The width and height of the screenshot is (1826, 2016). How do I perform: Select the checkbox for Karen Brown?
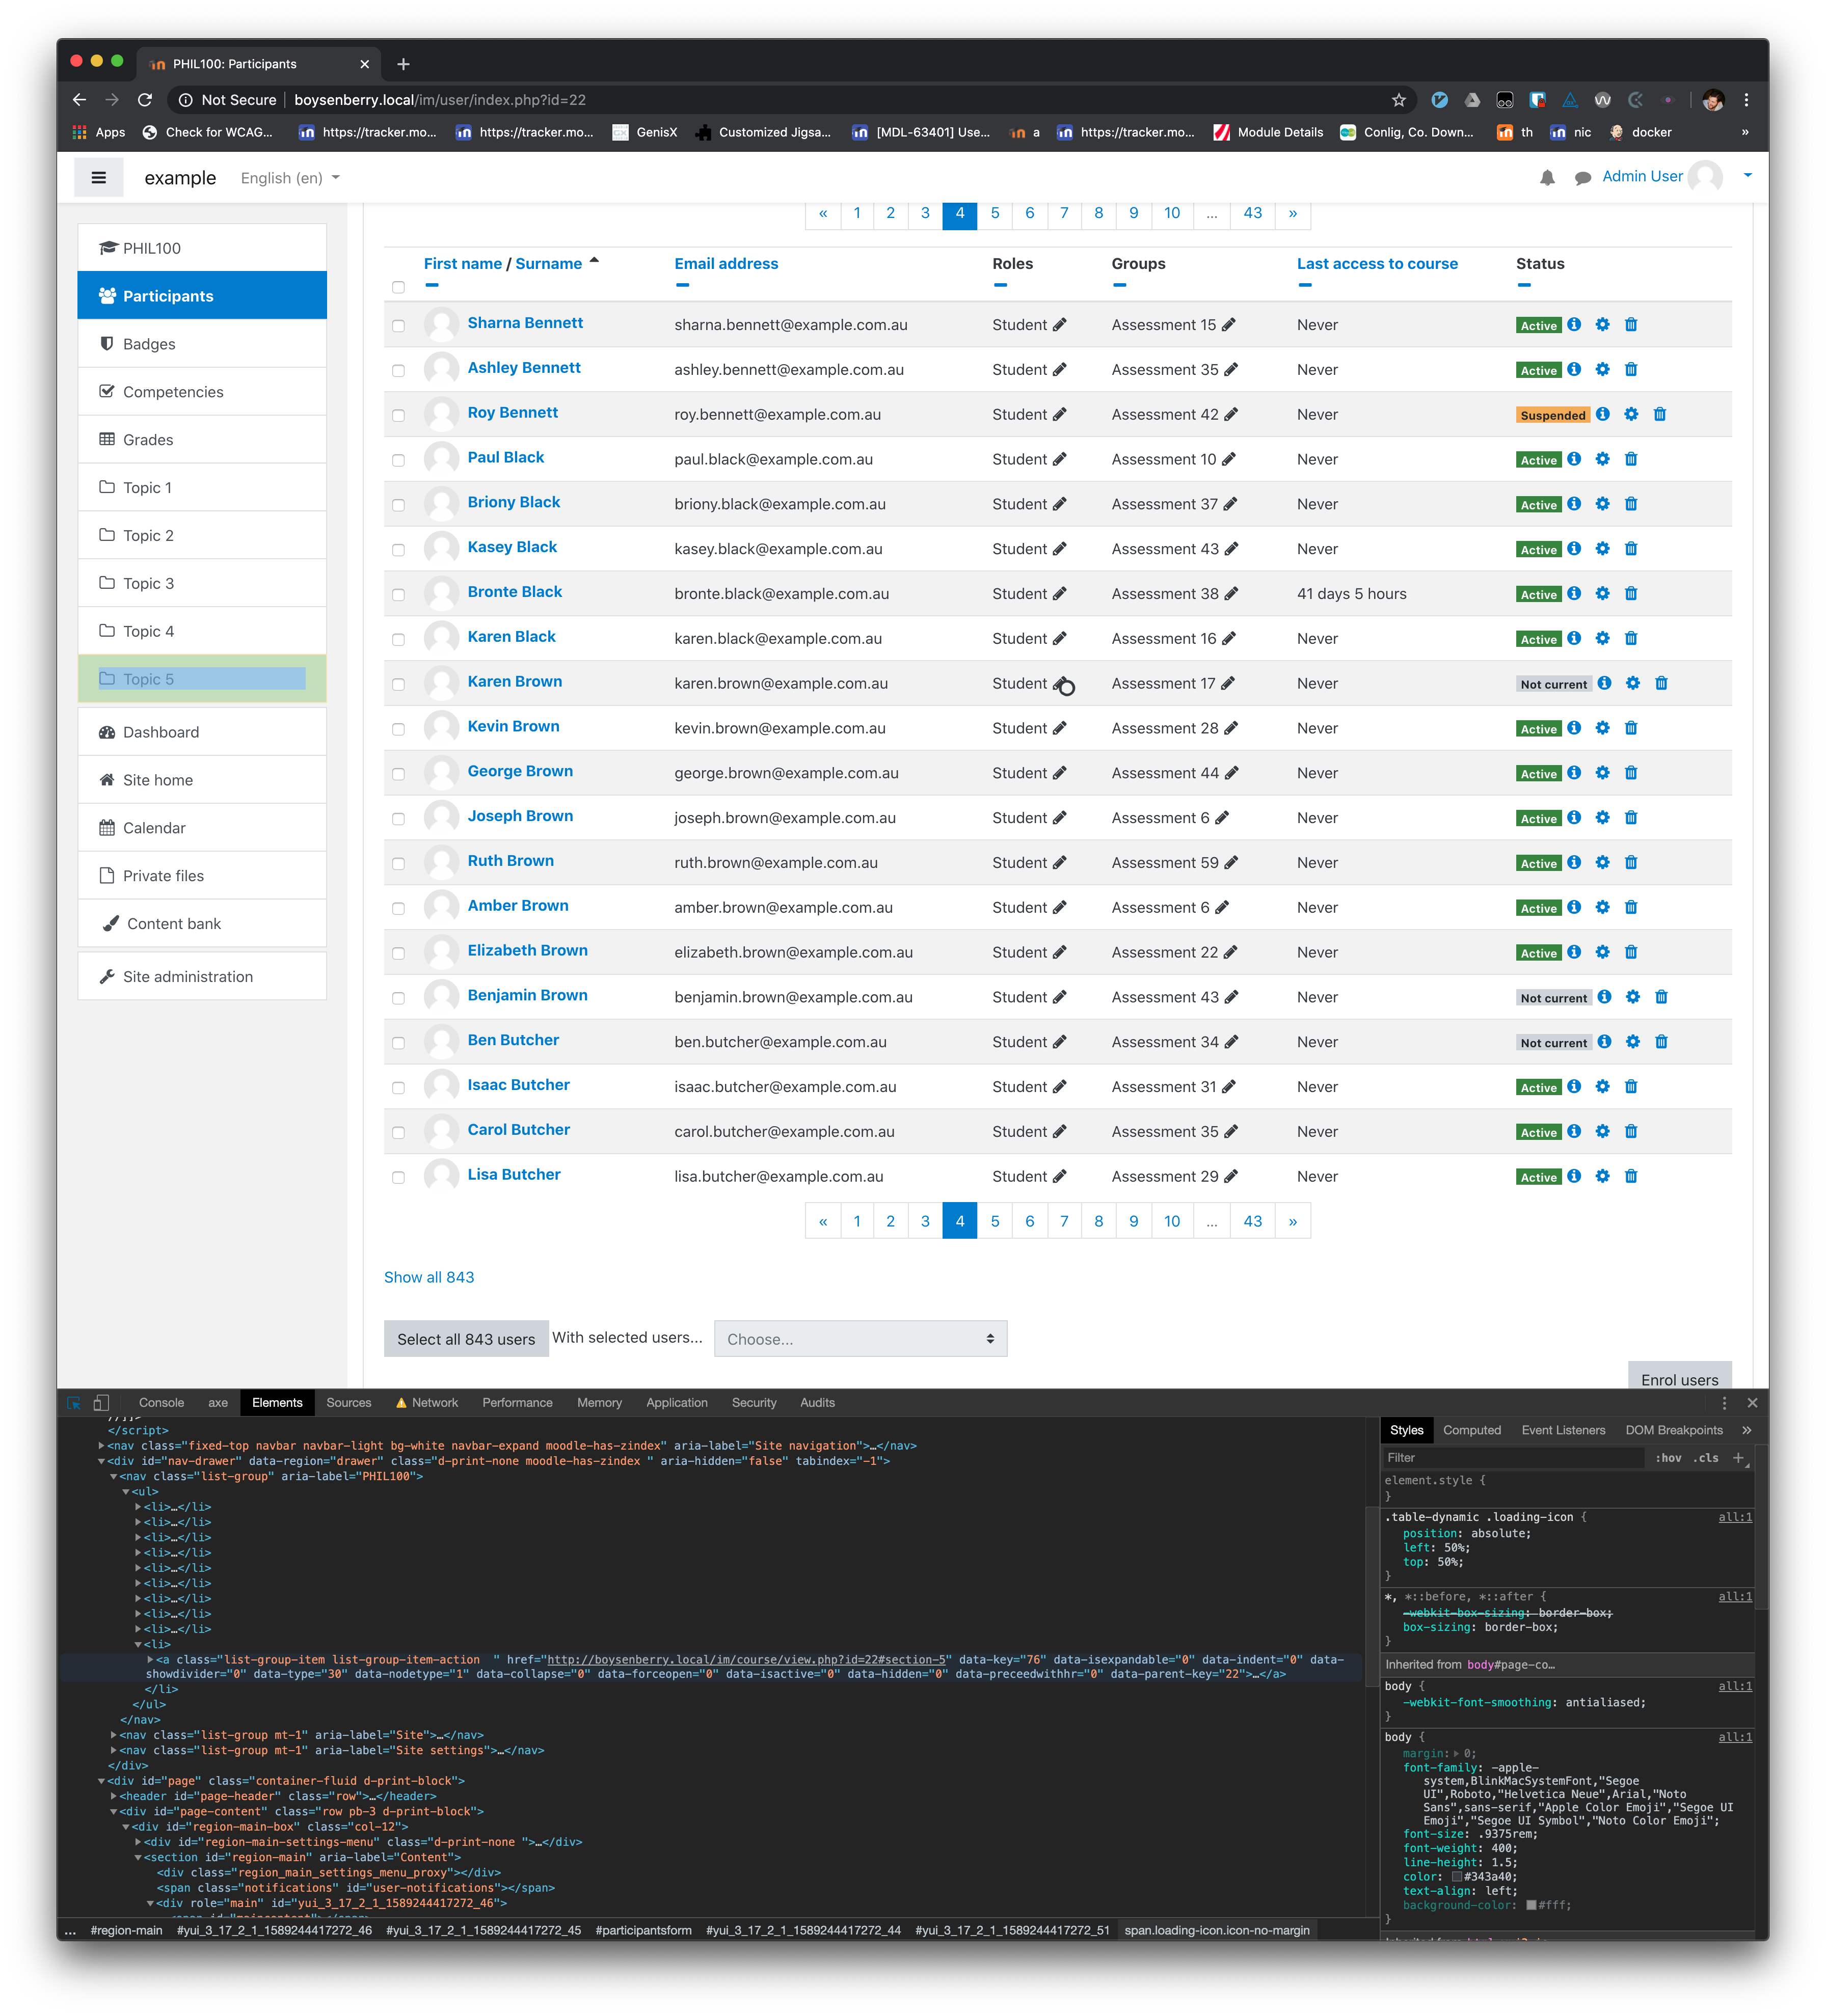pos(398,685)
